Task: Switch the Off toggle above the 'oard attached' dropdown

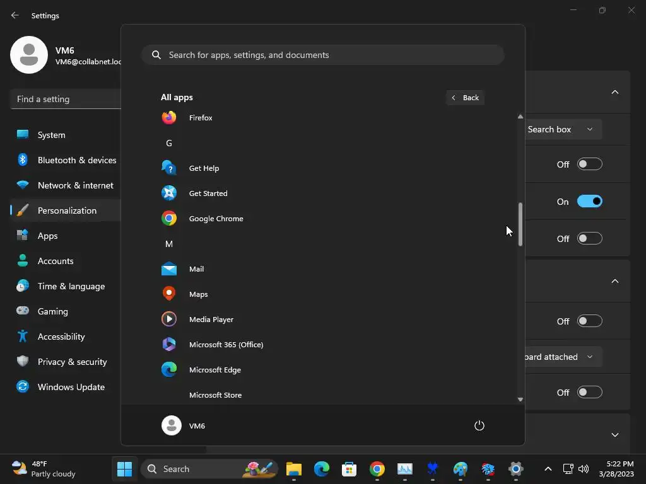Action: point(590,321)
